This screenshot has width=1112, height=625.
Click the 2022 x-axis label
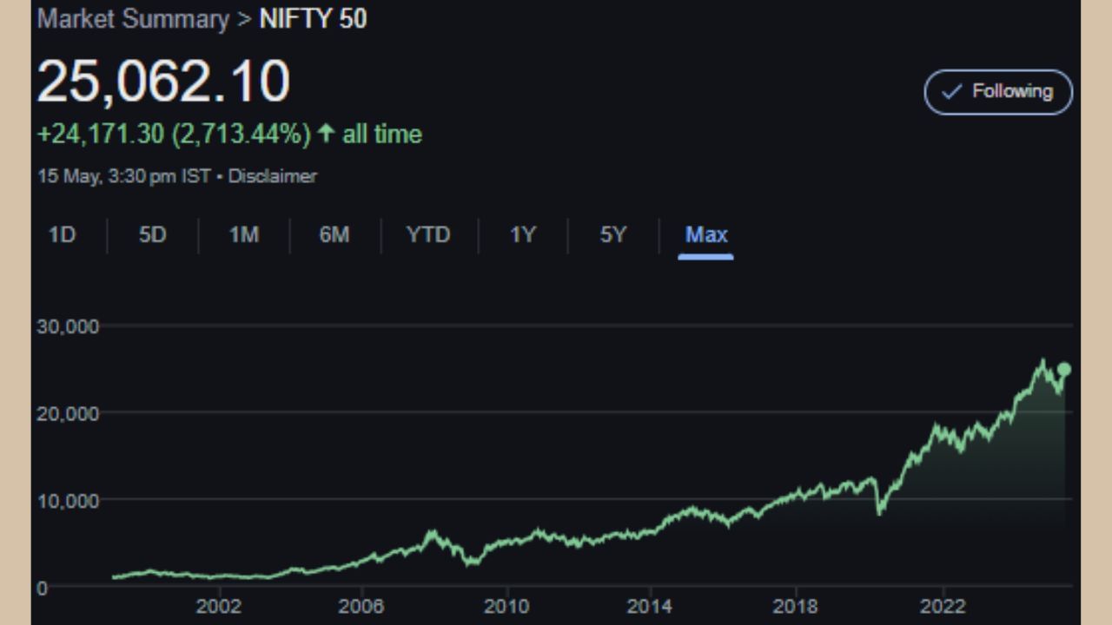click(944, 605)
